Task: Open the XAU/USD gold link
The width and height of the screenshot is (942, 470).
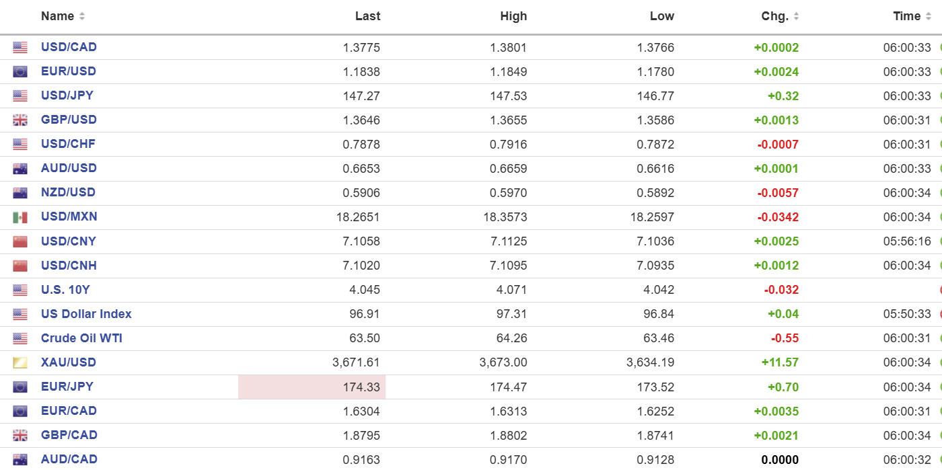Action: (69, 362)
